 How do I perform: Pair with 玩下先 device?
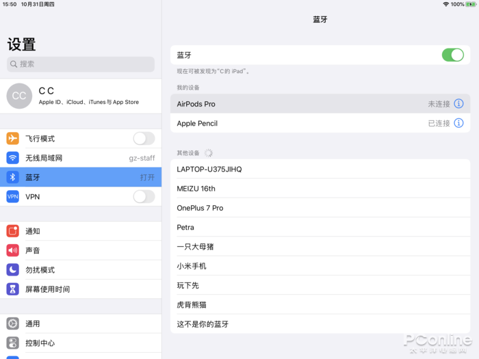(x=320, y=285)
